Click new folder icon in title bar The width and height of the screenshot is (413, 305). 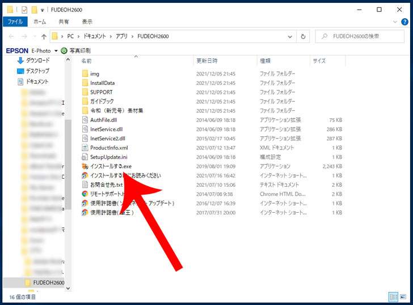[34, 10]
